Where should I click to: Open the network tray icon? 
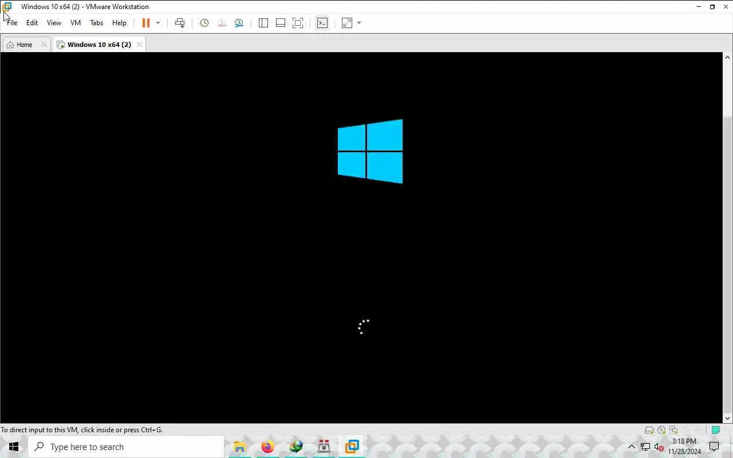(645, 447)
